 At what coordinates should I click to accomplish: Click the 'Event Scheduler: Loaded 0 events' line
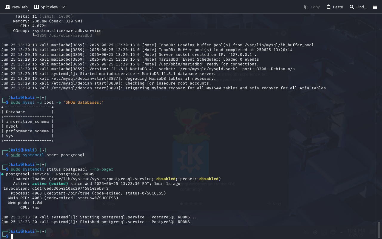(130, 59)
